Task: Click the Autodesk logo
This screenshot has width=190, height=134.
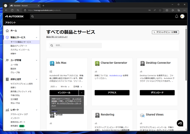Action: tap(14, 17)
